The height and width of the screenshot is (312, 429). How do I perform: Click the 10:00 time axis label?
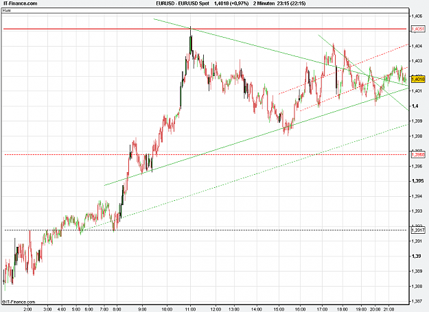click(167, 309)
